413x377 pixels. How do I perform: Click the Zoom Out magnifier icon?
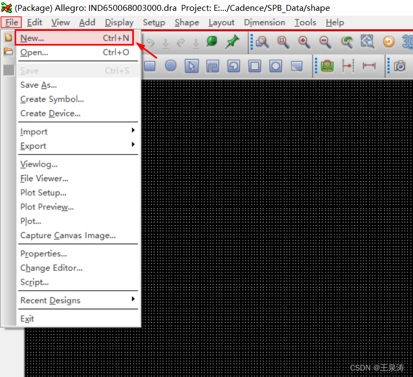[325, 42]
